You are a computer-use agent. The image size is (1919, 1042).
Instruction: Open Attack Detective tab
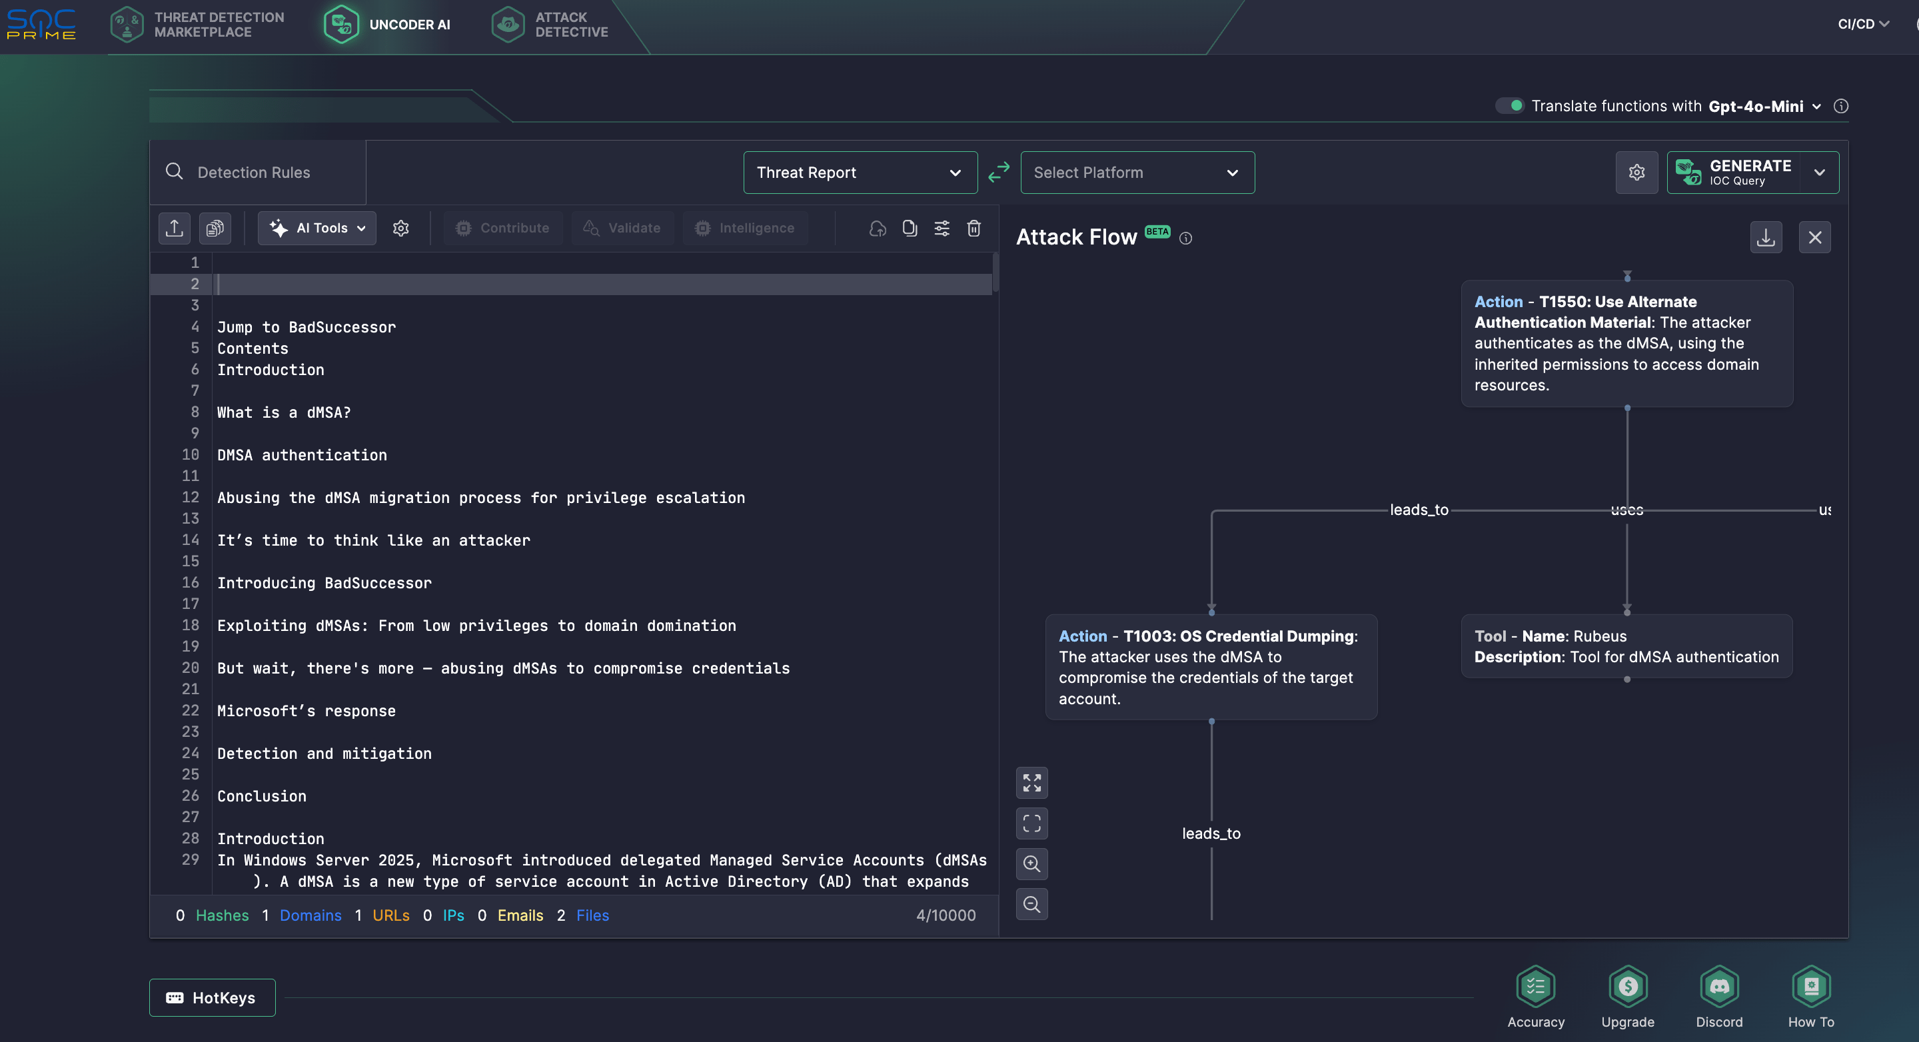tap(550, 25)
